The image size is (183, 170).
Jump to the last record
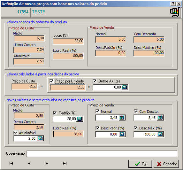65,163
